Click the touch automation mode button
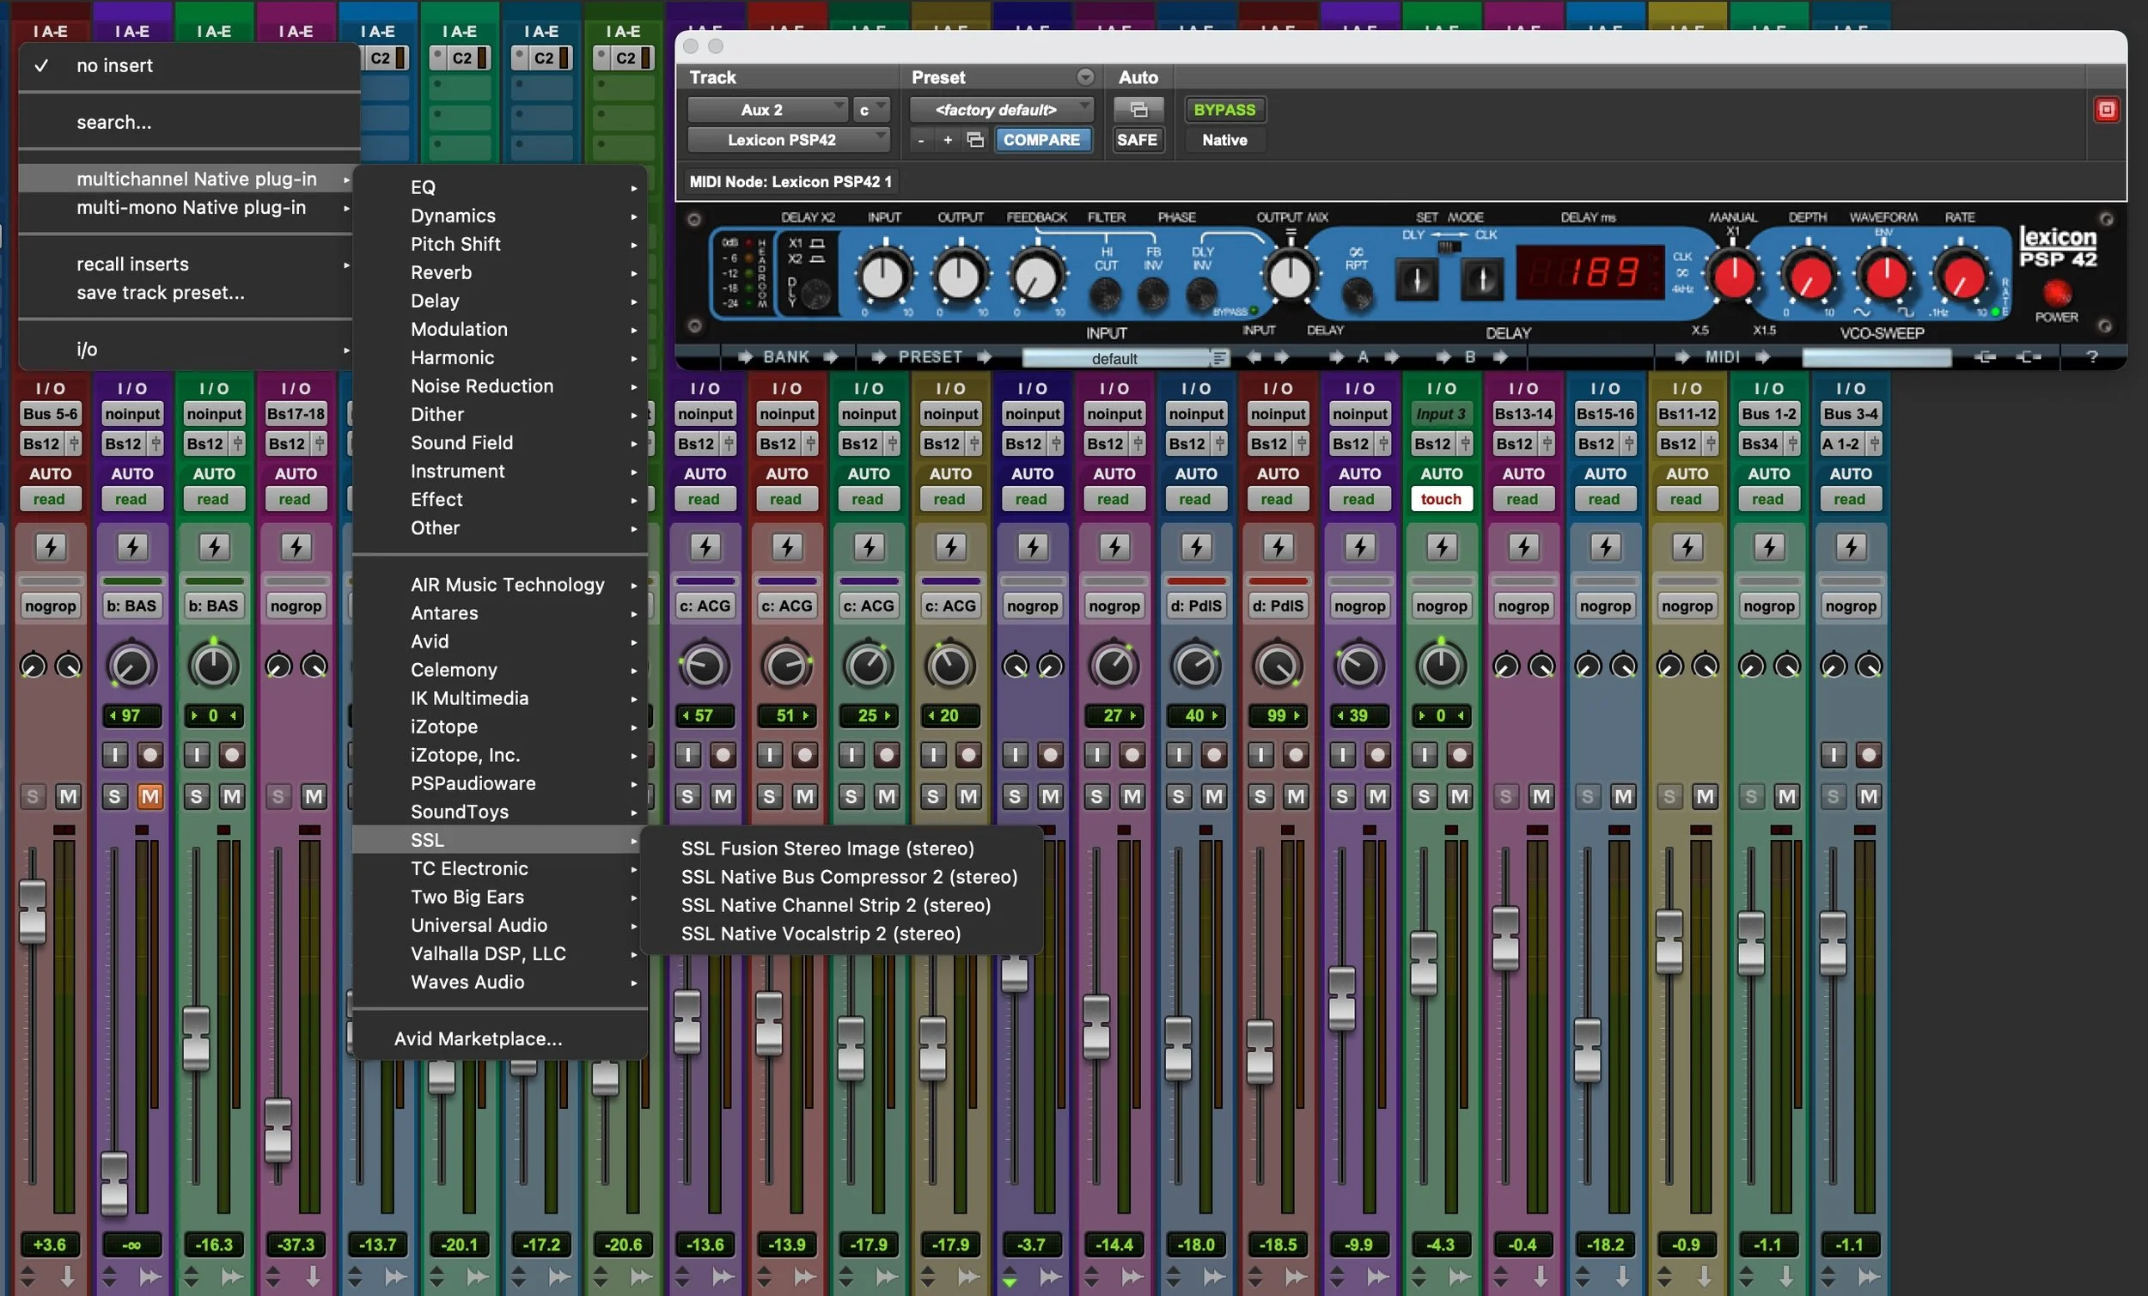 click(1440, 498)
